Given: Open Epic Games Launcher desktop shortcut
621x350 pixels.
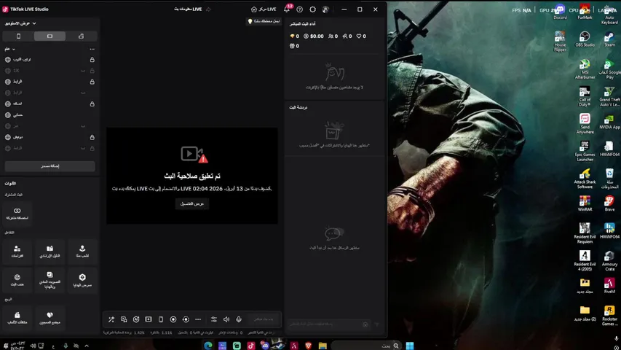Looking at the screenshot, I should pyautogui.click(x=585, y=151).
